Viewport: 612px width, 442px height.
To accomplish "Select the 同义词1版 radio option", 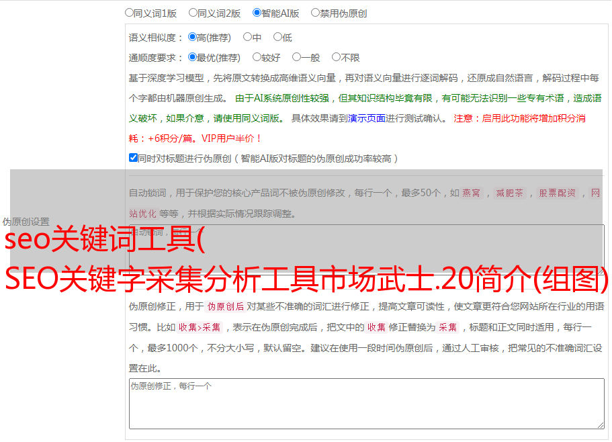I will click(x=129, y=13).
